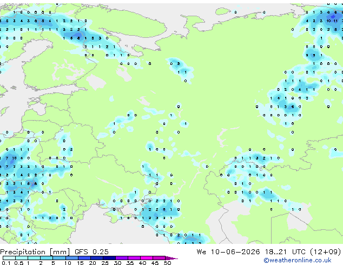Click legend label '45'
This screenshot has height=265, width=343.
[155, 263]
